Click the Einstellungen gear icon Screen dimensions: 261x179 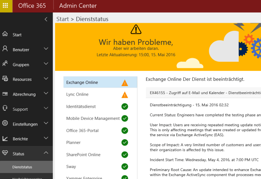click(5, 123)
